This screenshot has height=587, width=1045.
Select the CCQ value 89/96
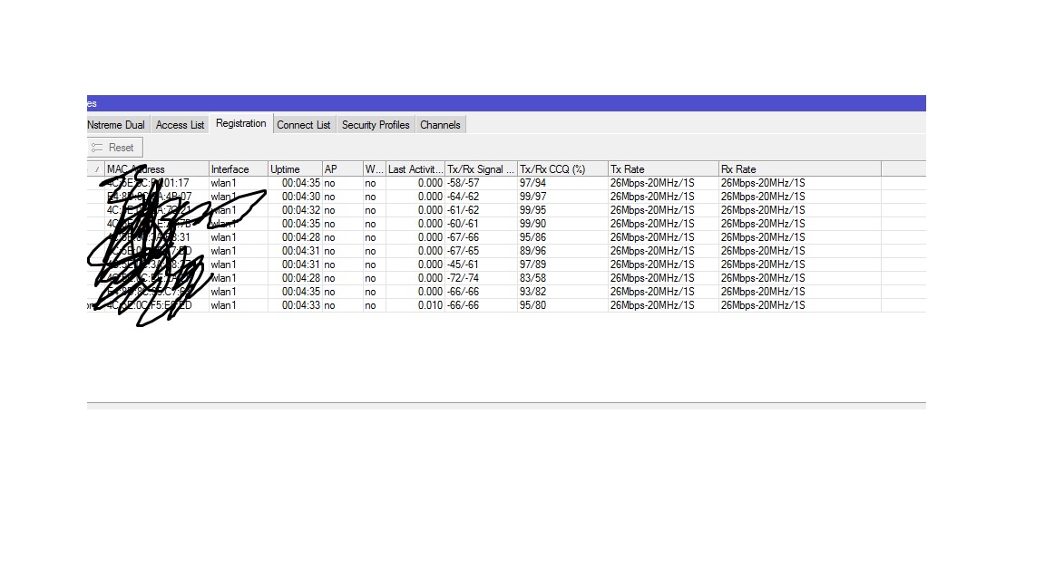(532, 252)
